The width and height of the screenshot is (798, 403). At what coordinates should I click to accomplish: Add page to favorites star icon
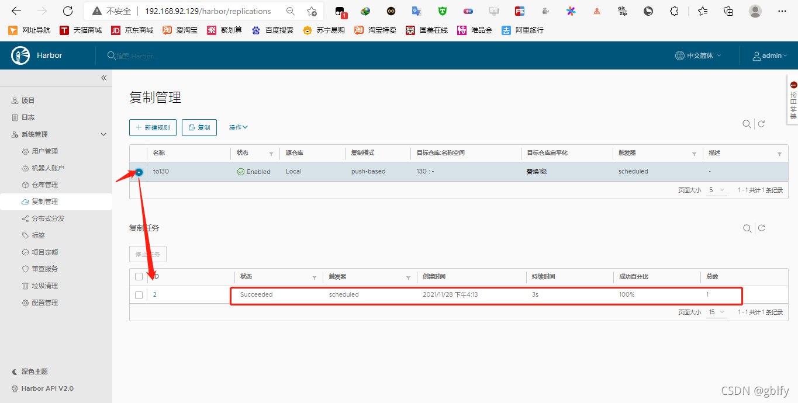point(312,11)
